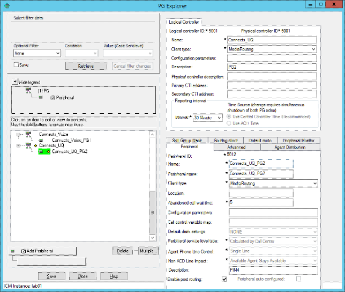Select the Peripheral tab
The height and width of the screenshot is (292, 345).
point(190,147)
